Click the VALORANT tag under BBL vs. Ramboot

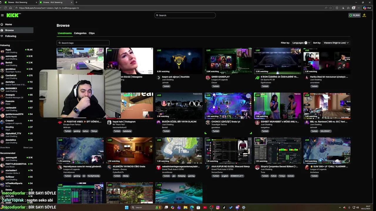pyautogui.click(x=325, y=131)
